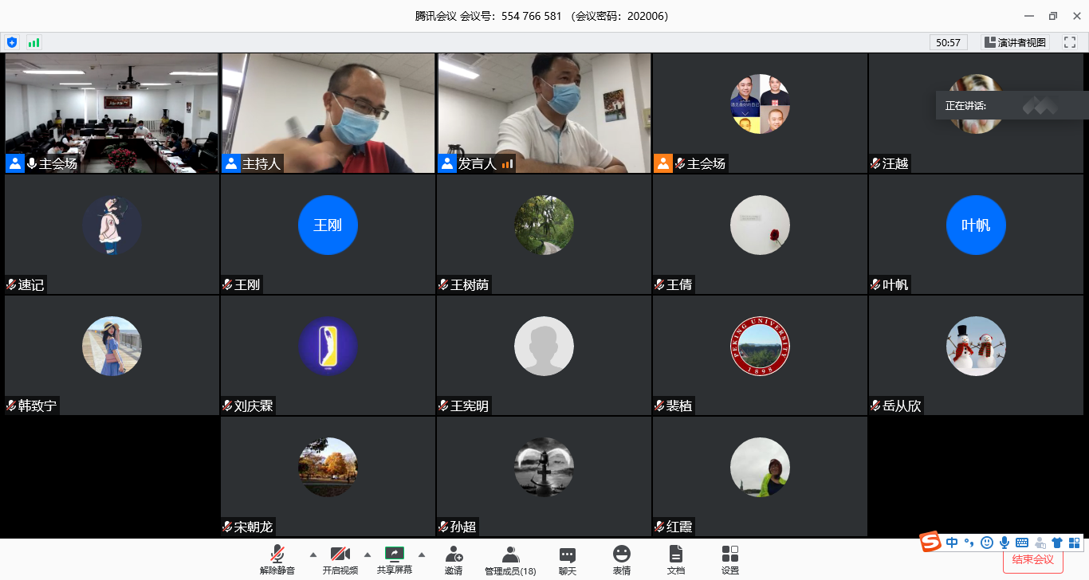The height and width of the screenshot is (580, 1089).
Task: Select the 发言人 video tile
Action: (544, 112)
